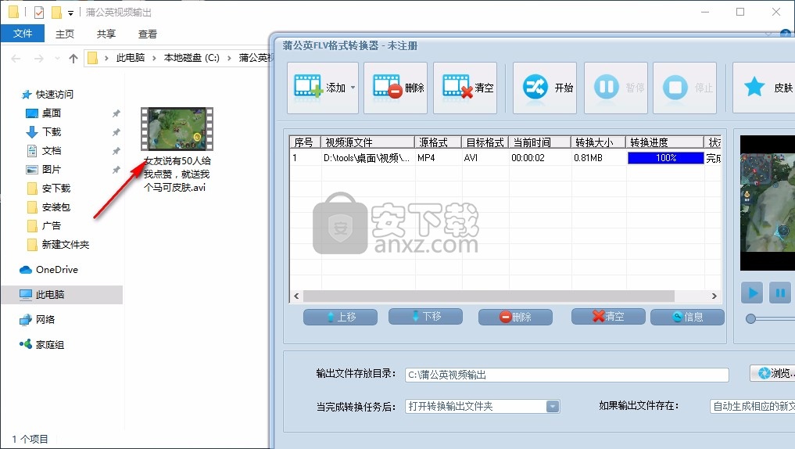The image size is (795, 449).
Task: Click the 转换大小 column header
Action: tap(598, 142)
